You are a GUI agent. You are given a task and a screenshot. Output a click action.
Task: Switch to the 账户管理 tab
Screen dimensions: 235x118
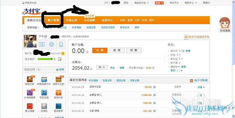point(53,20)
